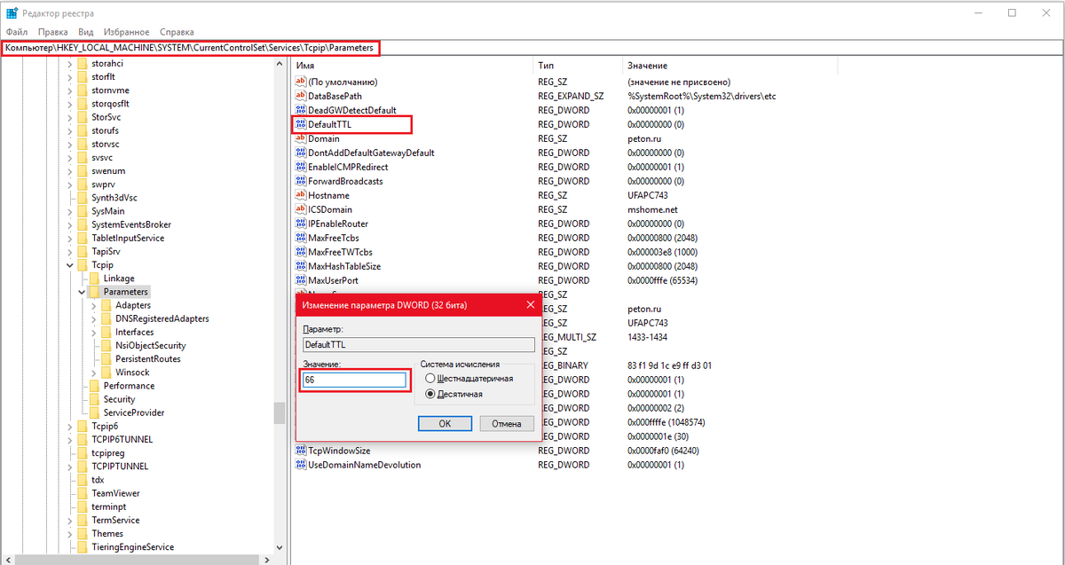The image size is (1065, 565).
Task: Select the SystemEventsBroker key in the tree
Action: (131, 224)
